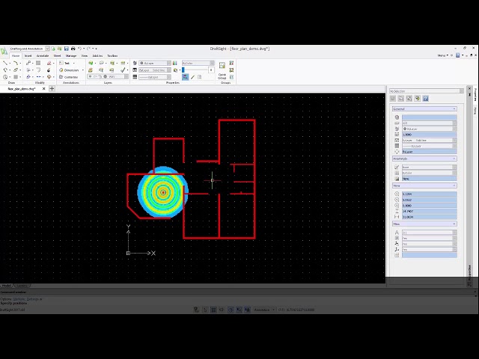
Task: Open the Manage ribbon tab
Action: point(71,56)
